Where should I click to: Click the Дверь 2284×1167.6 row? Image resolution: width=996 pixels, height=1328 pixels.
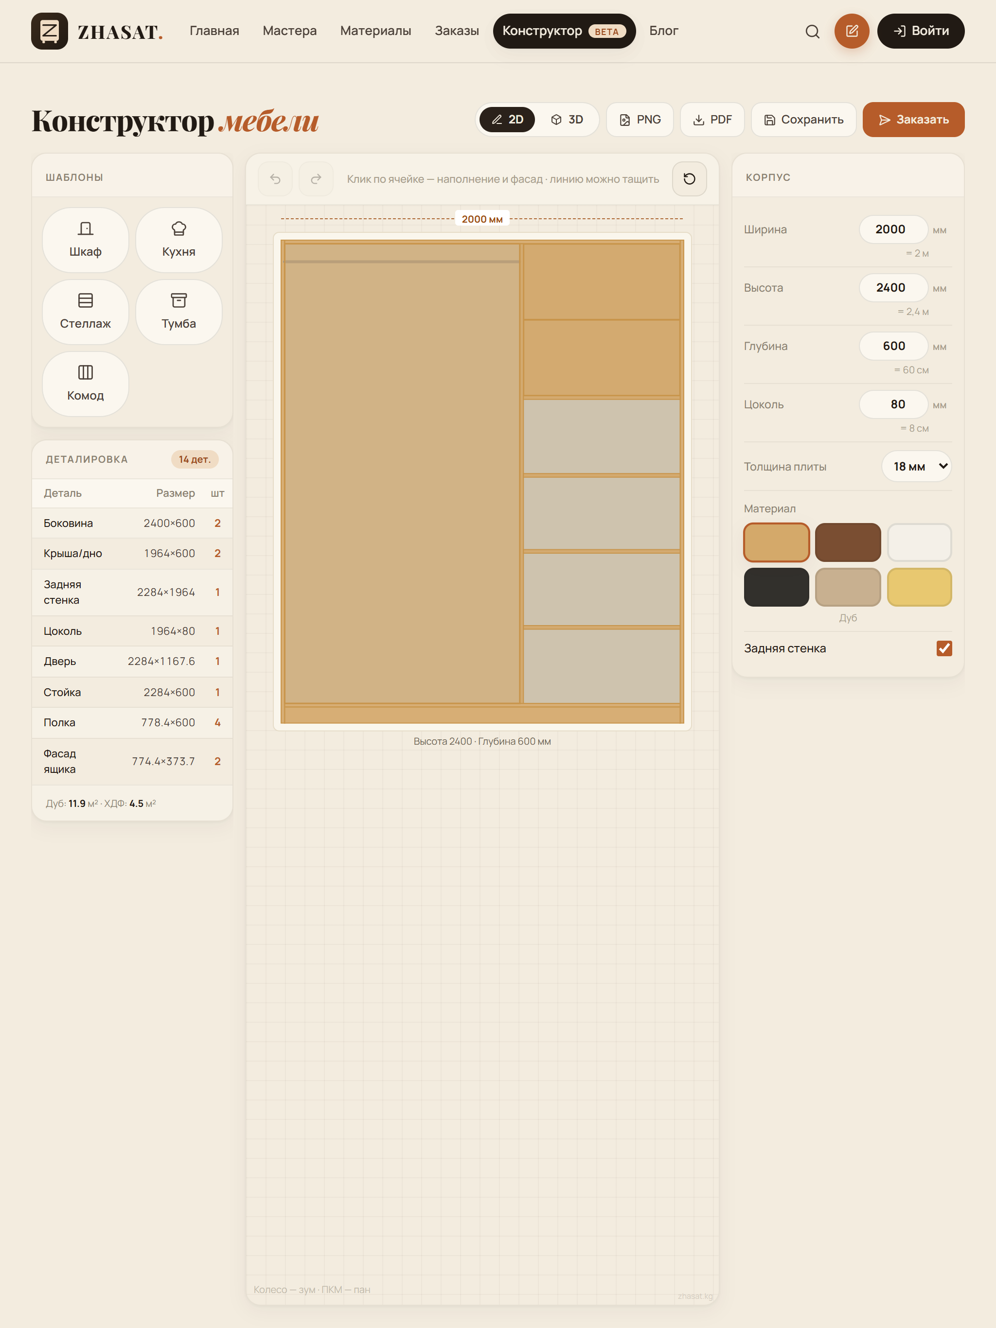[132, 662]
